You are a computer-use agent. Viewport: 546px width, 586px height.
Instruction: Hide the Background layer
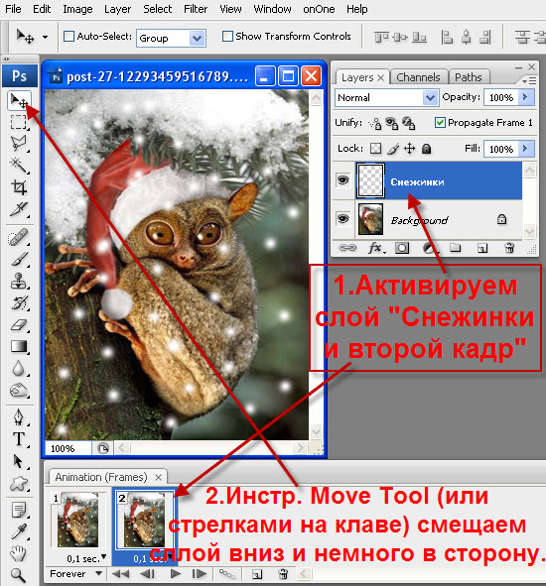[x=342, y=218]
